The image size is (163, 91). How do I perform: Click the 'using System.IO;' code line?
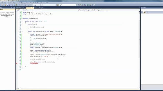coord(28,12)
